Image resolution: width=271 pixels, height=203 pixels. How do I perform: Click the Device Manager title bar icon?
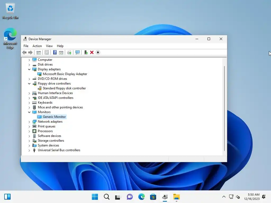[25, 39]
